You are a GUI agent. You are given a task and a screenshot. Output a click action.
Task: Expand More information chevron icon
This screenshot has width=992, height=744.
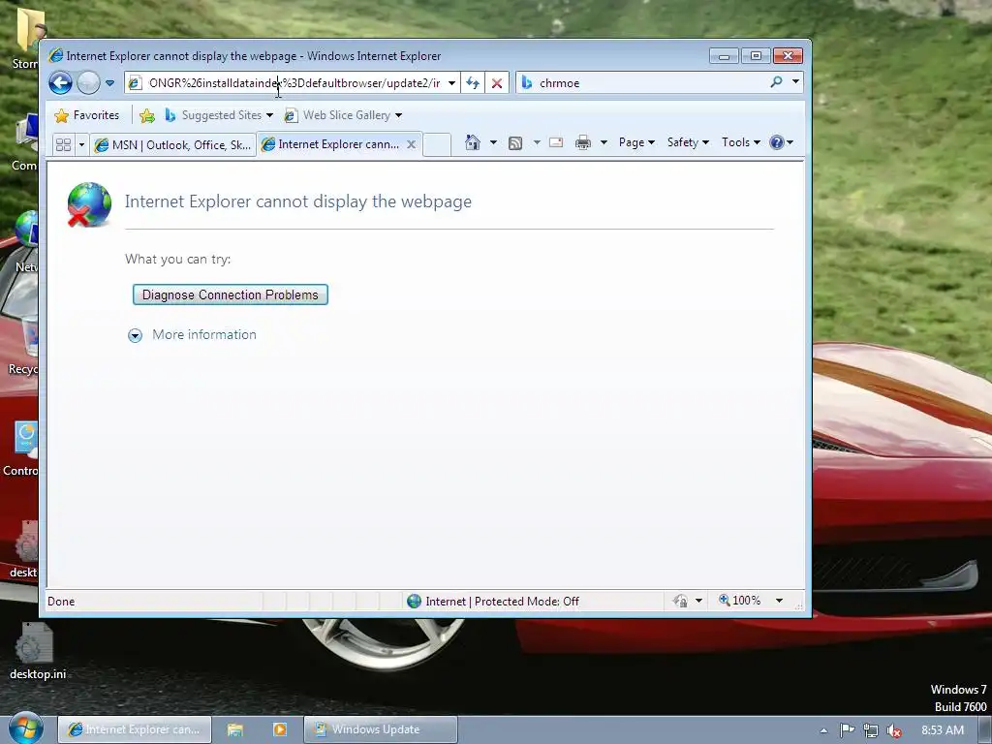coord(135,335)
